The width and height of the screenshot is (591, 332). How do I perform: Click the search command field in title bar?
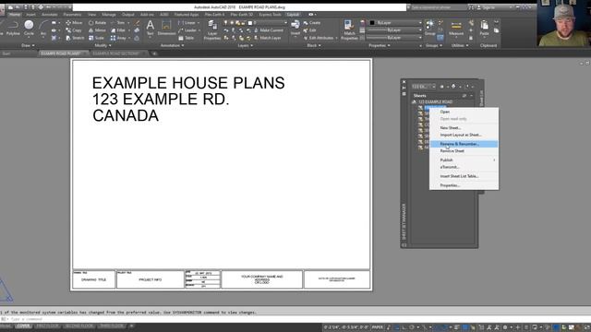(439, 7)
